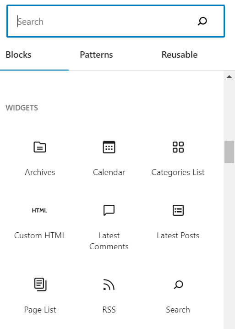Click the Categories List label text
Viewport: 235px width, 329px height.
178,172
